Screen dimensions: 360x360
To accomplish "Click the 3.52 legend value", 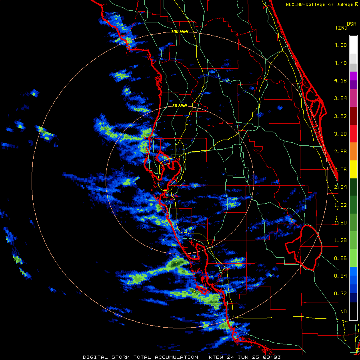I will 340,116.
